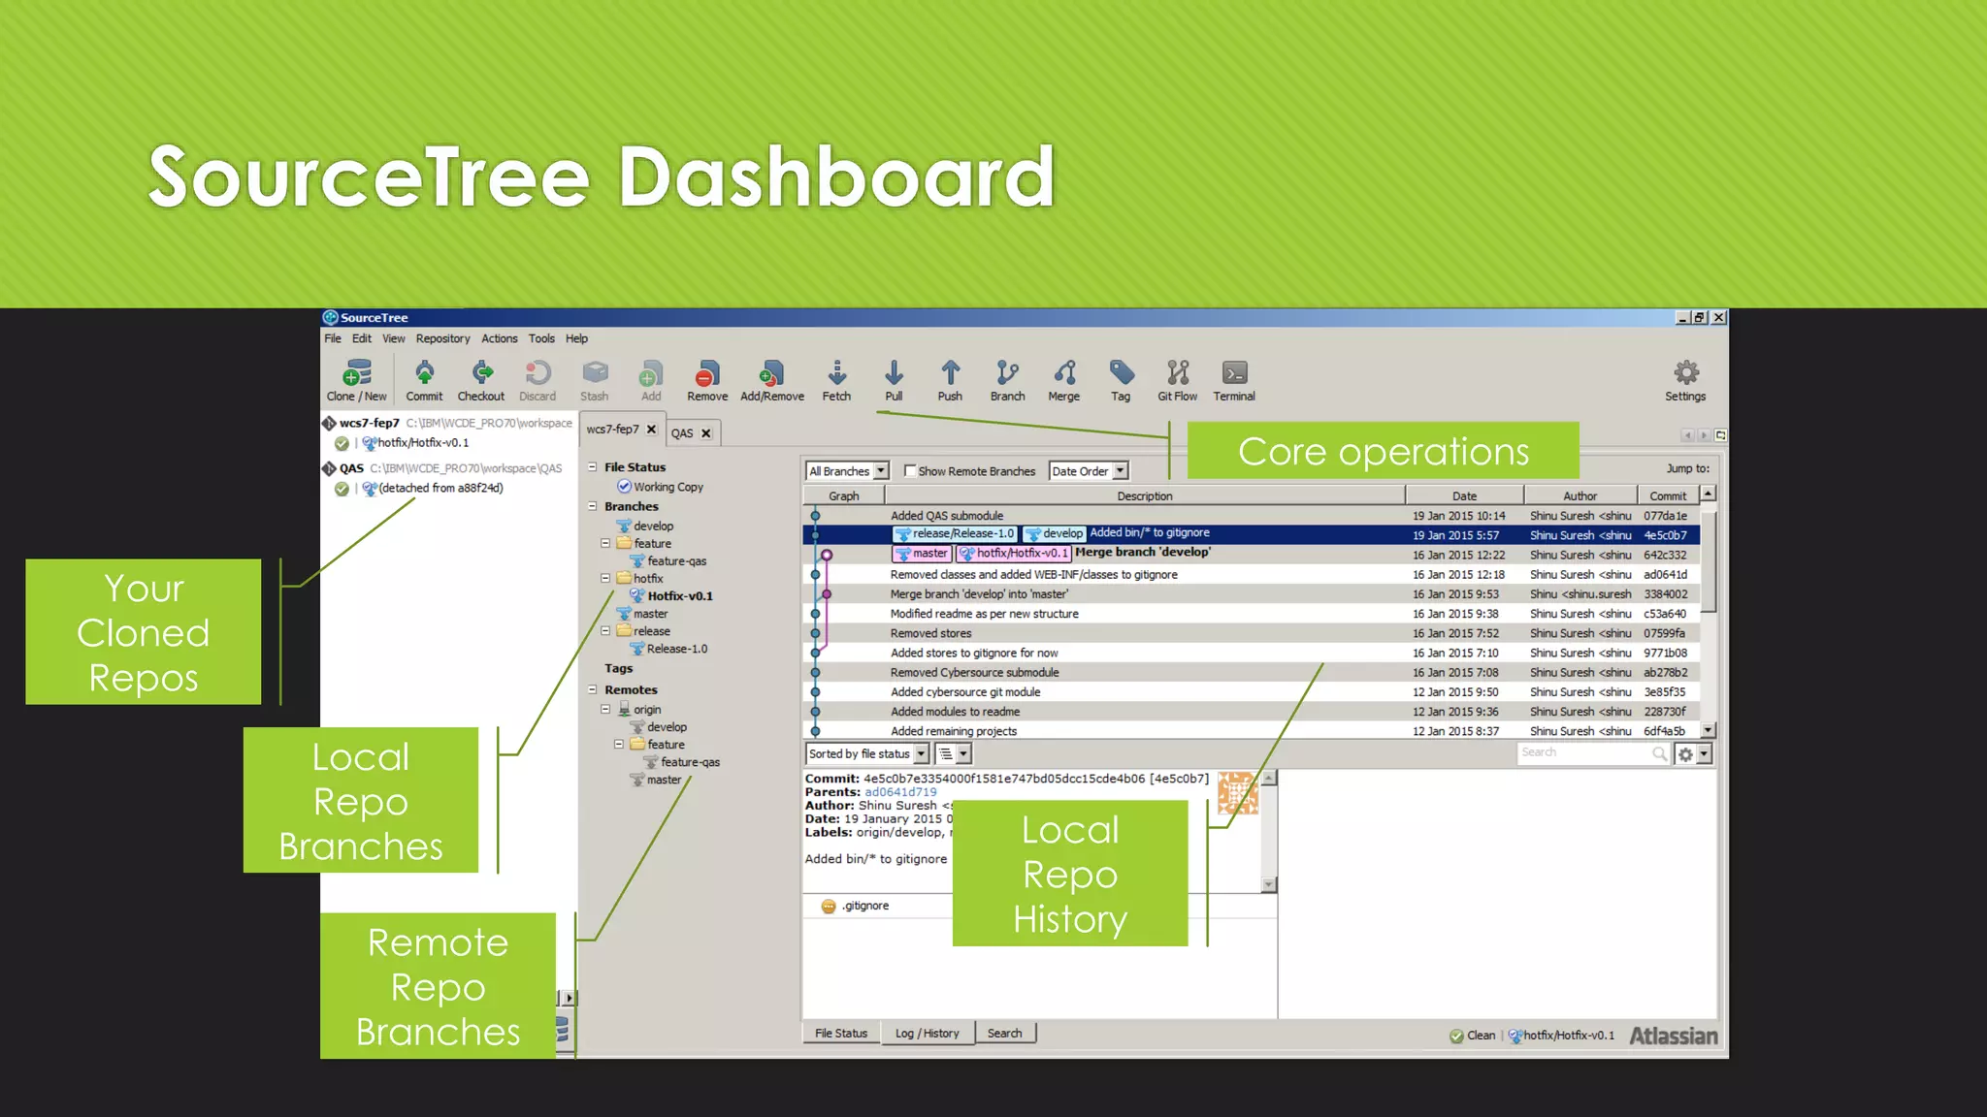This screenshot has height=1117, width=1987.
Task: Switch to the QAS repository tab
Action: point(682,433)
